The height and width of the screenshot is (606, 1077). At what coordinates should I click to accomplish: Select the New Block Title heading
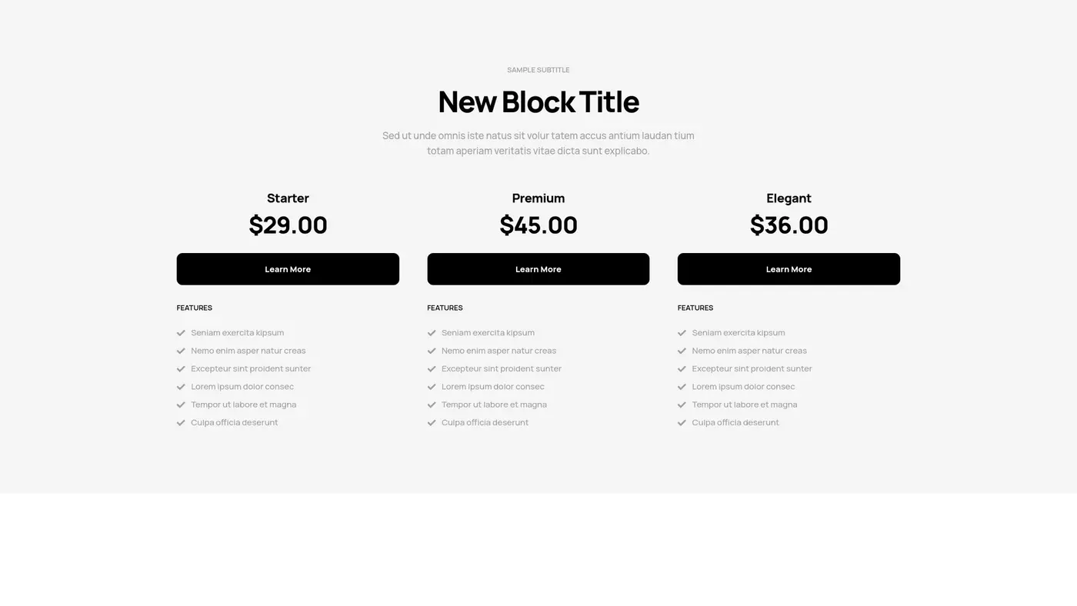538,101
